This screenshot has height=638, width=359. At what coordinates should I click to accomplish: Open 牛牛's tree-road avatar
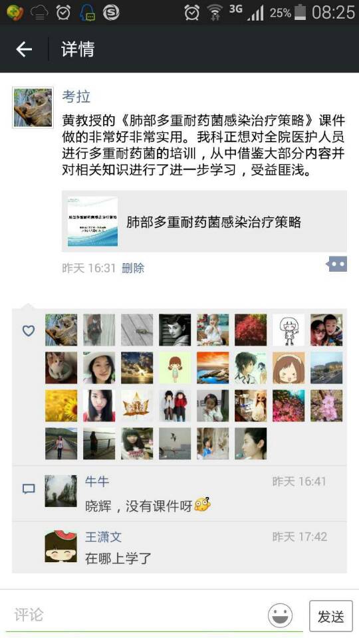[60, 490]
